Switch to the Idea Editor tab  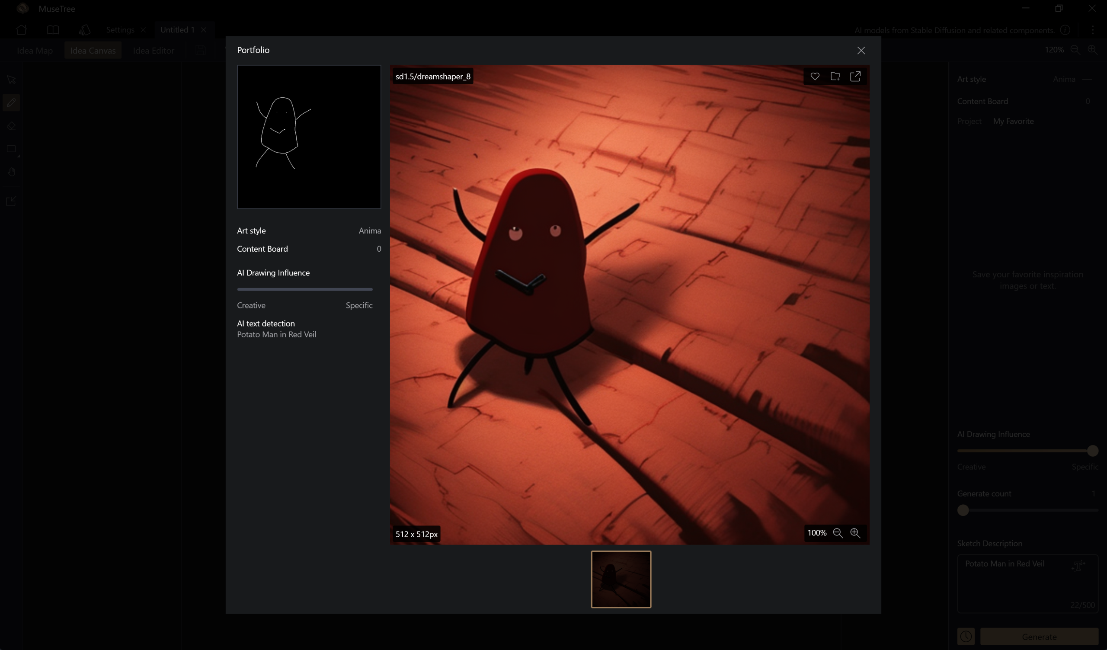pos(154,51)
